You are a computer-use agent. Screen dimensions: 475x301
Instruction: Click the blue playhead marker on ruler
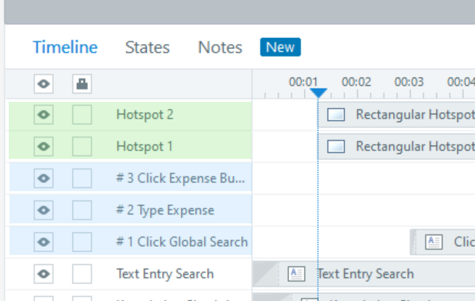[318, 93]
